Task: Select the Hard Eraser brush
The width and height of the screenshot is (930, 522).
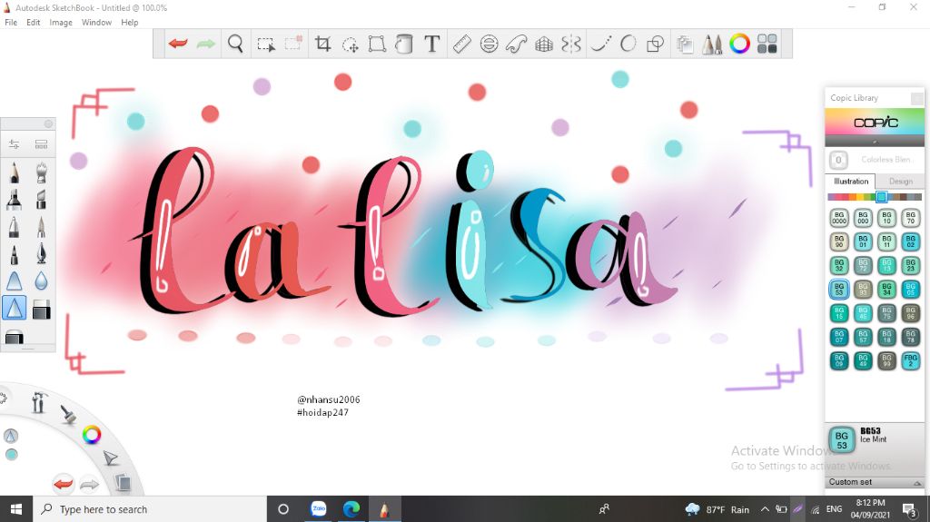Action: pos(41,309)
